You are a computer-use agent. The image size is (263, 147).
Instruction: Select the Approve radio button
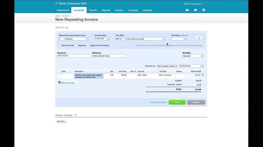76,45
